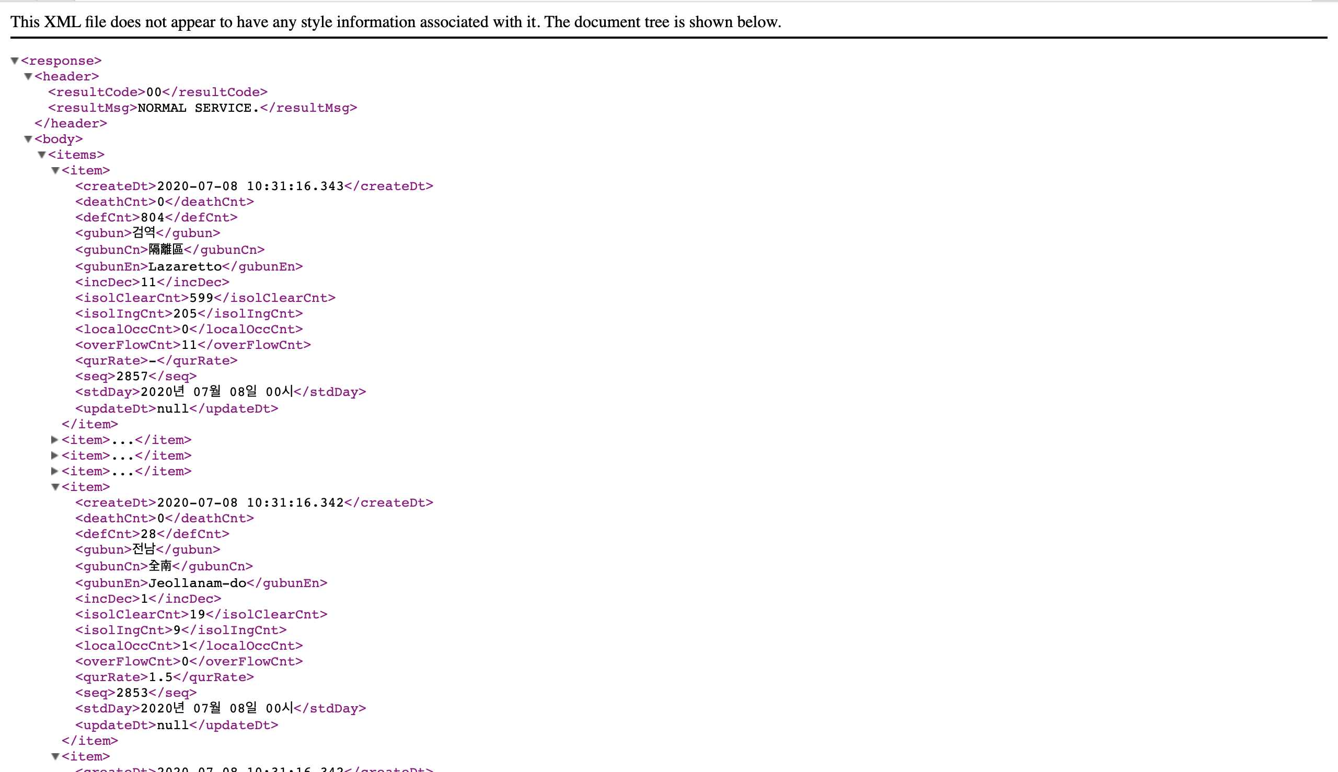Click the gubunEn Lazaretto value
The height and width of the screenshot is (772, 1338).
click(x=184, y=266)
